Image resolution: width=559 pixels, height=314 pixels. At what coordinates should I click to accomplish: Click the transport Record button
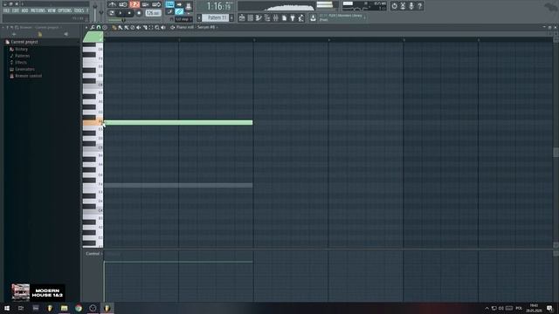click(139, 13)
